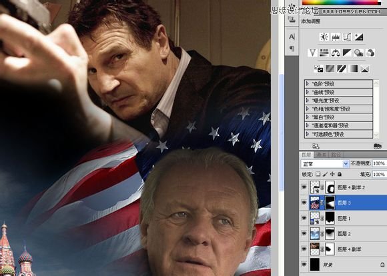
Task: Expand the "曝光度"预设 list
Action: click(308, 101)
